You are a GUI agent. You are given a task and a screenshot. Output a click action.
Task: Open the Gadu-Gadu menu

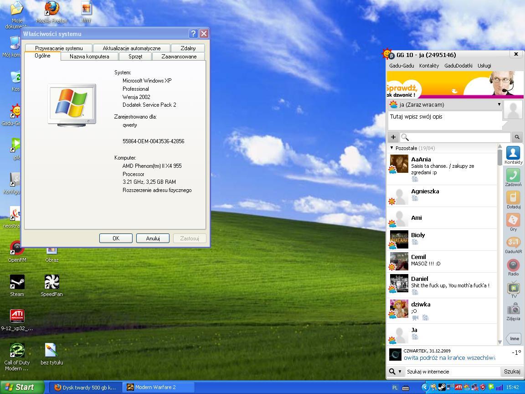(x=401, y=66)
